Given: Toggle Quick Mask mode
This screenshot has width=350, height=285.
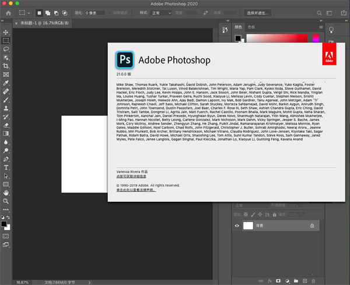Looking at the screenshot, I should [x=6, y=236].
